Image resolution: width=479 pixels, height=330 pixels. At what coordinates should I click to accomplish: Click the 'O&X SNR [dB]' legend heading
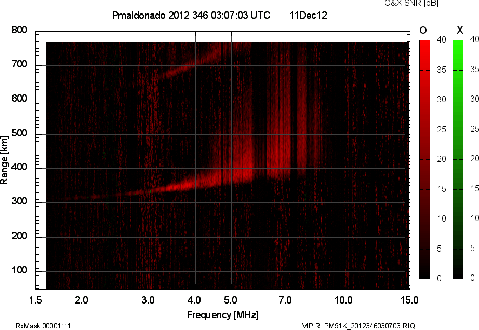(x=411, y=3)
